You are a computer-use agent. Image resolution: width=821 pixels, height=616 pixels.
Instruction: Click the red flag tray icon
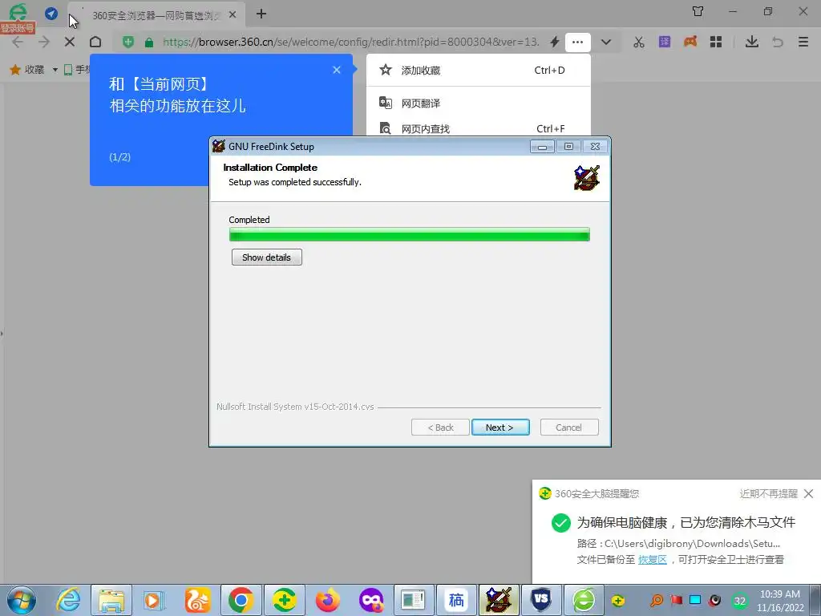(x=677, y=600)
